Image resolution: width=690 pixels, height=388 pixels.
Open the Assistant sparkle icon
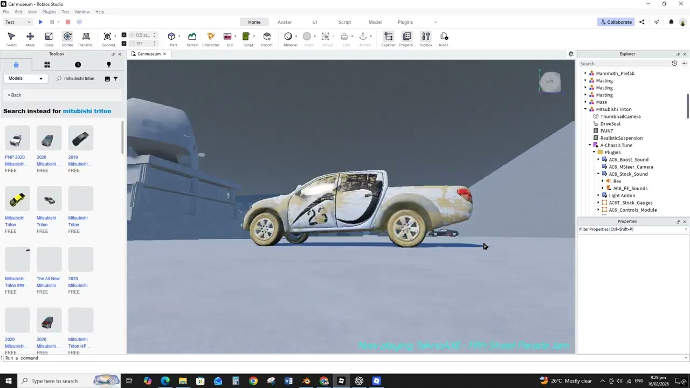pos(657,22)
